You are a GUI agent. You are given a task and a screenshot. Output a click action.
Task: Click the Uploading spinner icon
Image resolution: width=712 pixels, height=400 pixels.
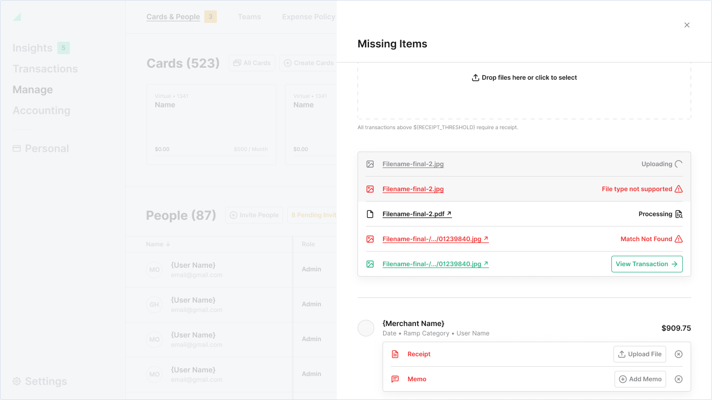[679, 164]
